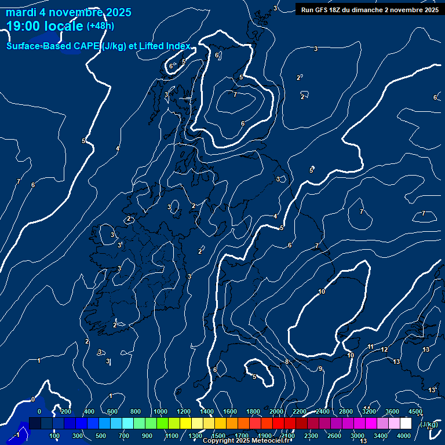Click the "300" legend value
The height and width of the screenshot is (445, 445).
pos(78,436)
